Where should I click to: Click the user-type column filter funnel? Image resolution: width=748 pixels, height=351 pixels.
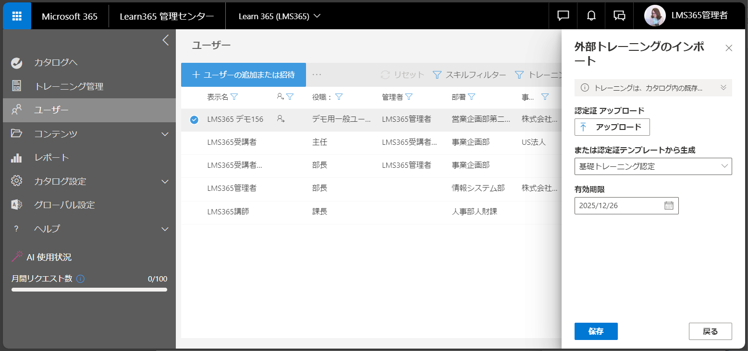pos(290,97)
